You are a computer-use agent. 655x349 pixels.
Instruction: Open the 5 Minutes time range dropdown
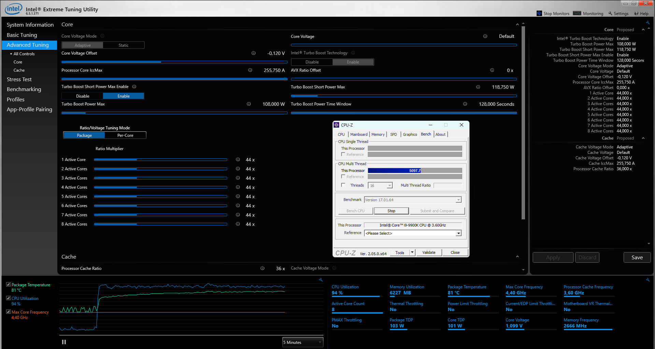(x=303, y=342)
